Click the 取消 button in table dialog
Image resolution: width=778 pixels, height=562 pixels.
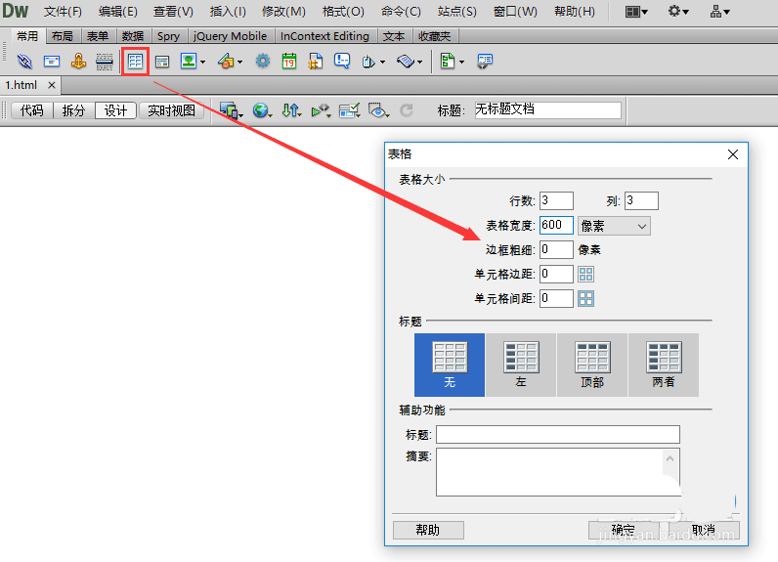(704, 531)
